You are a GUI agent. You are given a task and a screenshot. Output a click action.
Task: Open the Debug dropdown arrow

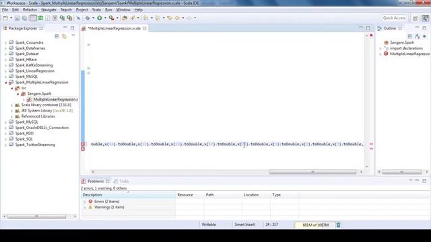pos(93,18)
